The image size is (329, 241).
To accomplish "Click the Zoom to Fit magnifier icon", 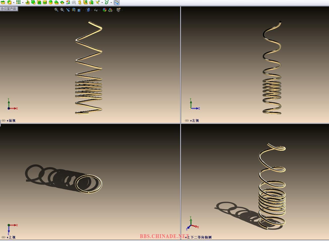I will [x=56, y=10].
